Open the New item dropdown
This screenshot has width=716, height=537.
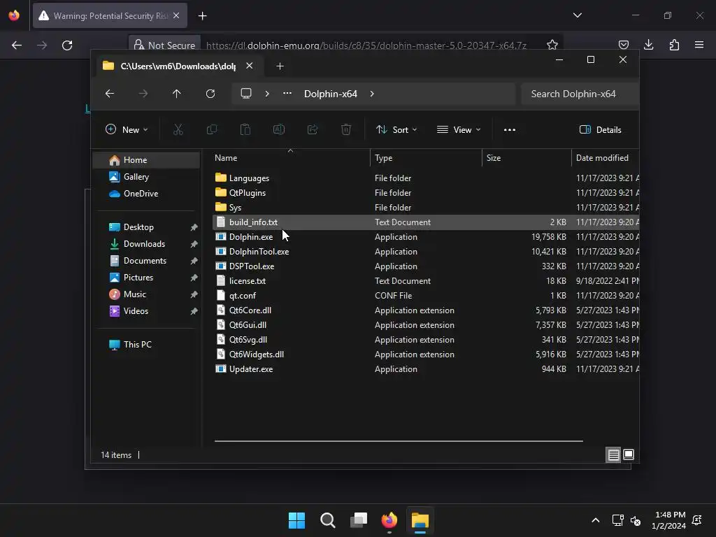point(127,129)
